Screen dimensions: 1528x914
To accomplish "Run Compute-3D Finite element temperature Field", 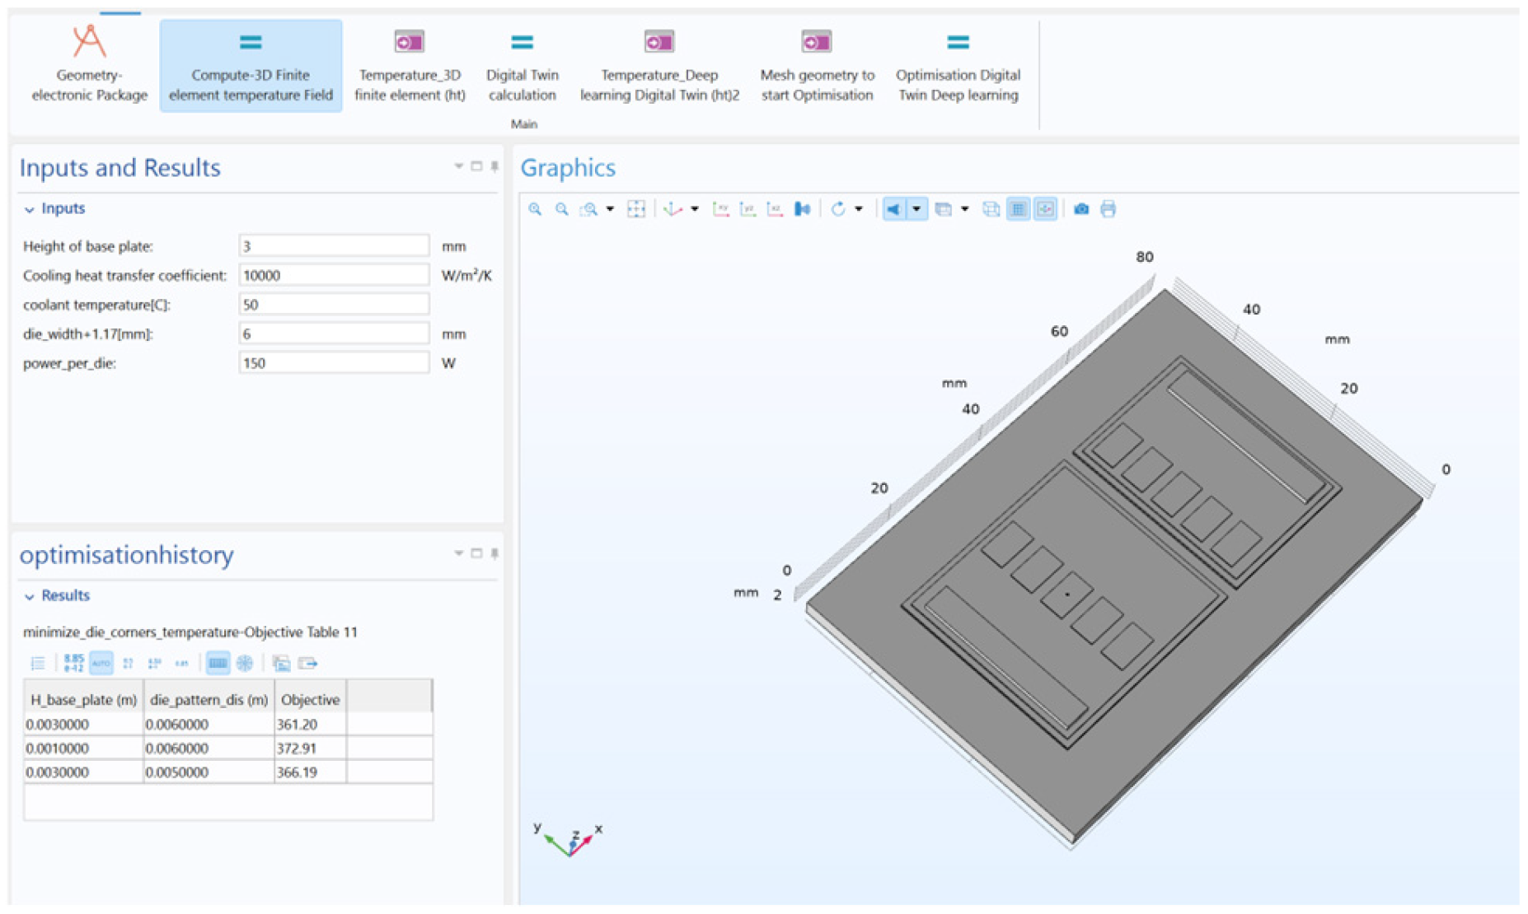I will (251, 64).
